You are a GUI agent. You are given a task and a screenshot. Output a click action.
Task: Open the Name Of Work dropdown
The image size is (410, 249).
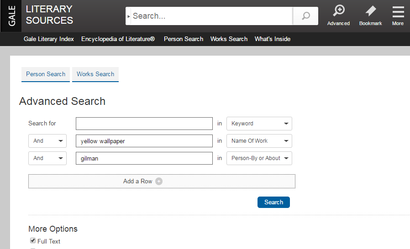[259, 141]
